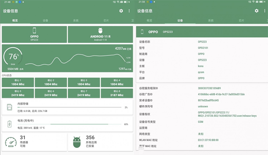Screen dimensions: 268x155
Task: Select 设备 tab in left screen
Action: click(x=45, y=20)
